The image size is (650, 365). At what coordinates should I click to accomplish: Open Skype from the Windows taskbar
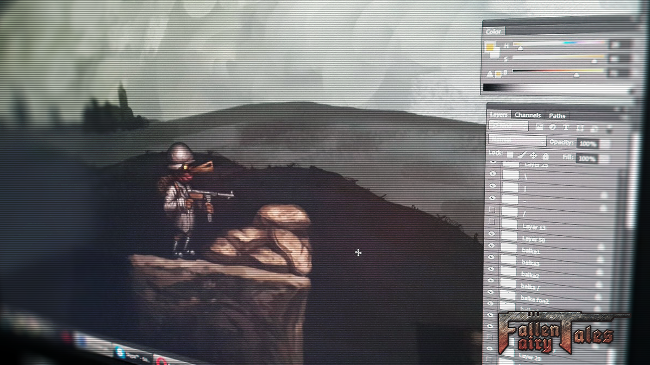121,352
